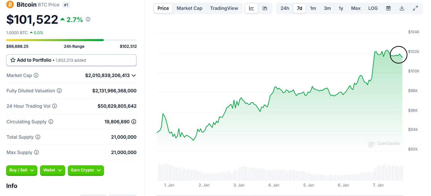Show Fully Diluted Valuation info icon
431x196 pixels.
pyautogui.click(x=59, y=91)
